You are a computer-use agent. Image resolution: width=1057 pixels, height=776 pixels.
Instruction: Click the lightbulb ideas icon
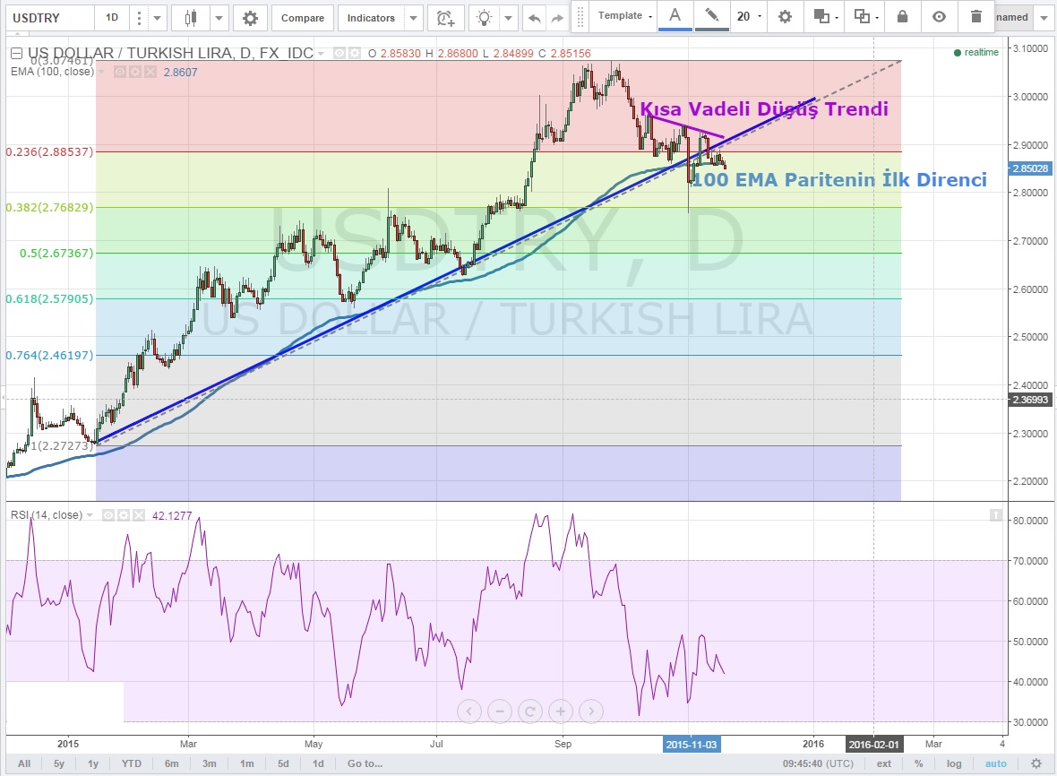coord(484,17)
